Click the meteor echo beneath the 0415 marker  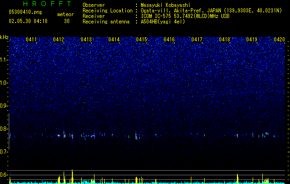click(x=136, y=136)
